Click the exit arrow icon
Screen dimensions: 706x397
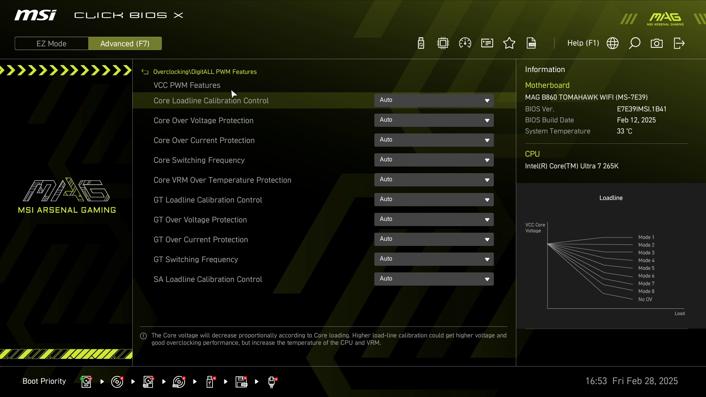coord(679,43)
